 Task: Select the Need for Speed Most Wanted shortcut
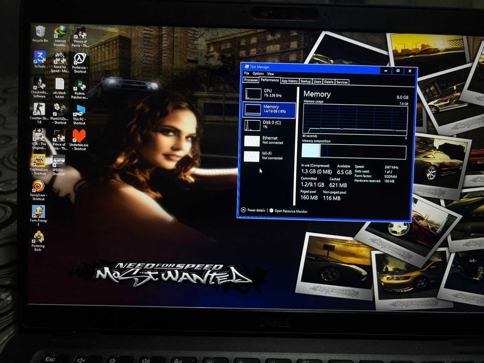point(60,62)
